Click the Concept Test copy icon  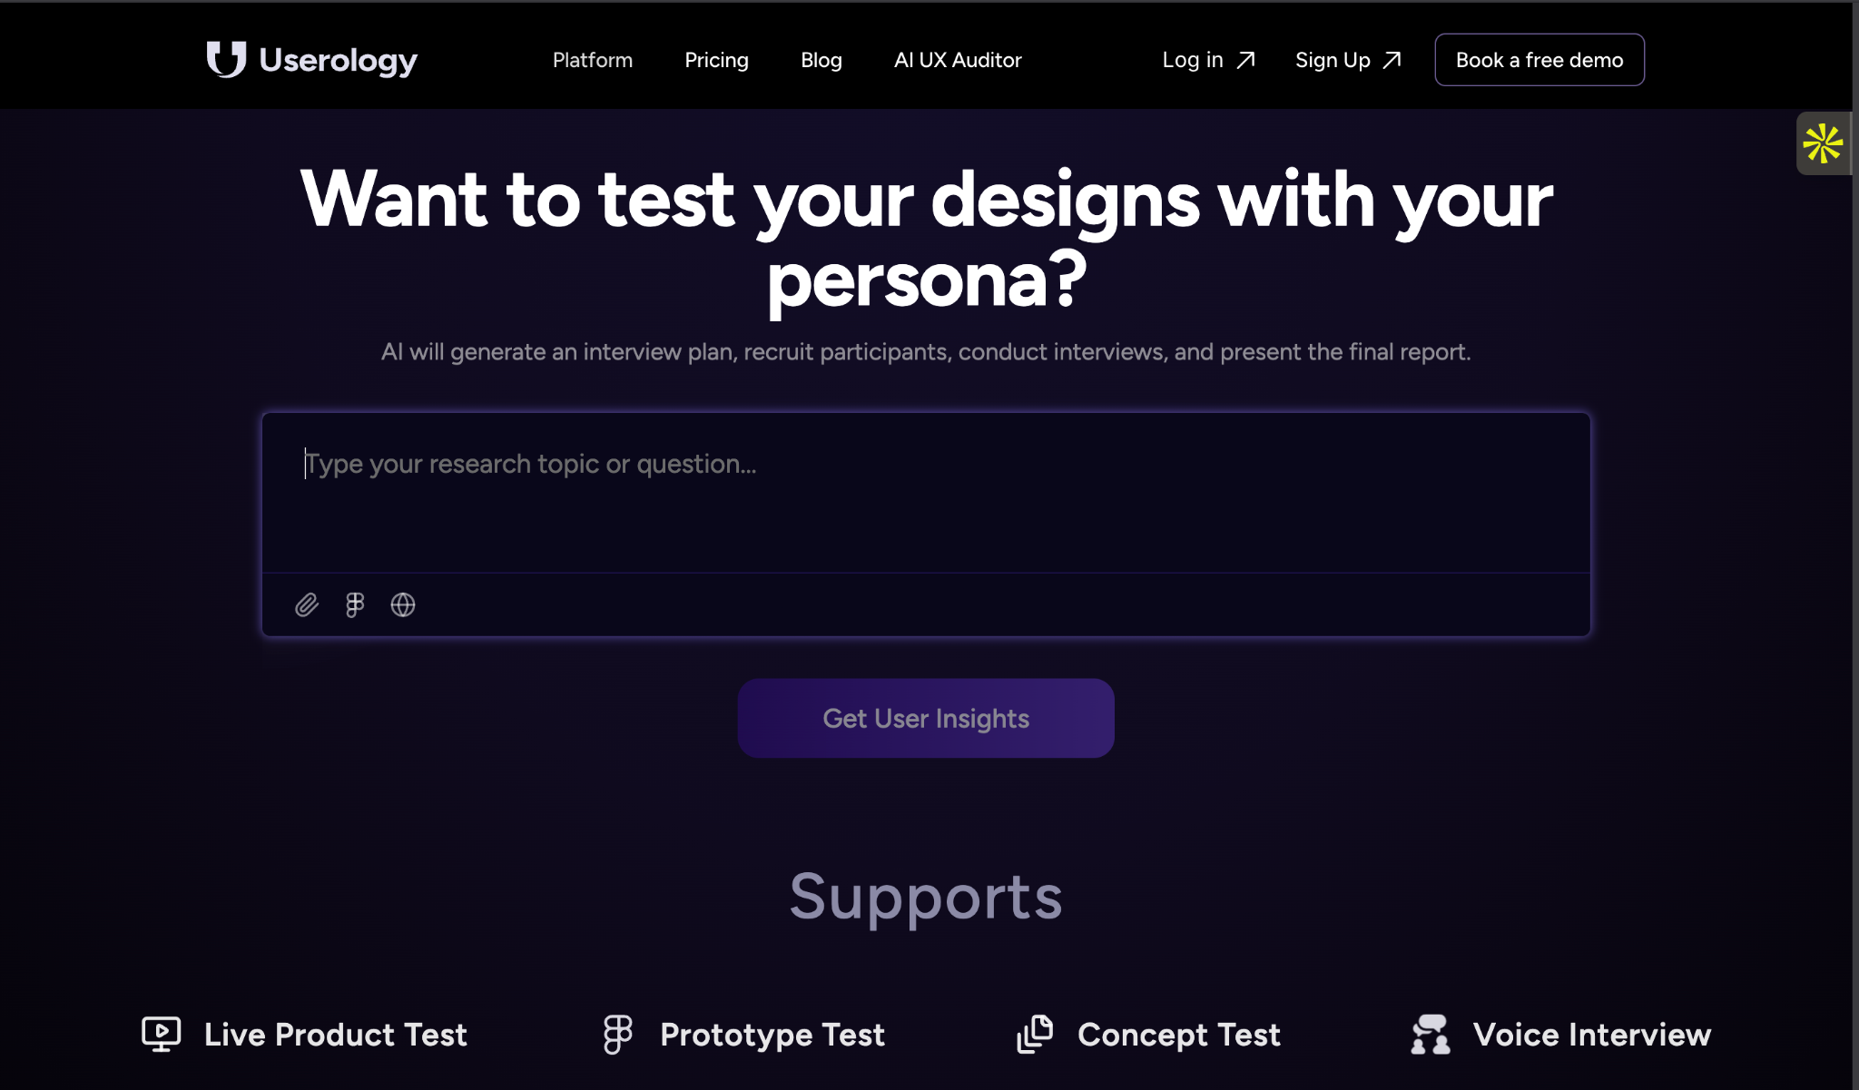click(1035, 1034)
